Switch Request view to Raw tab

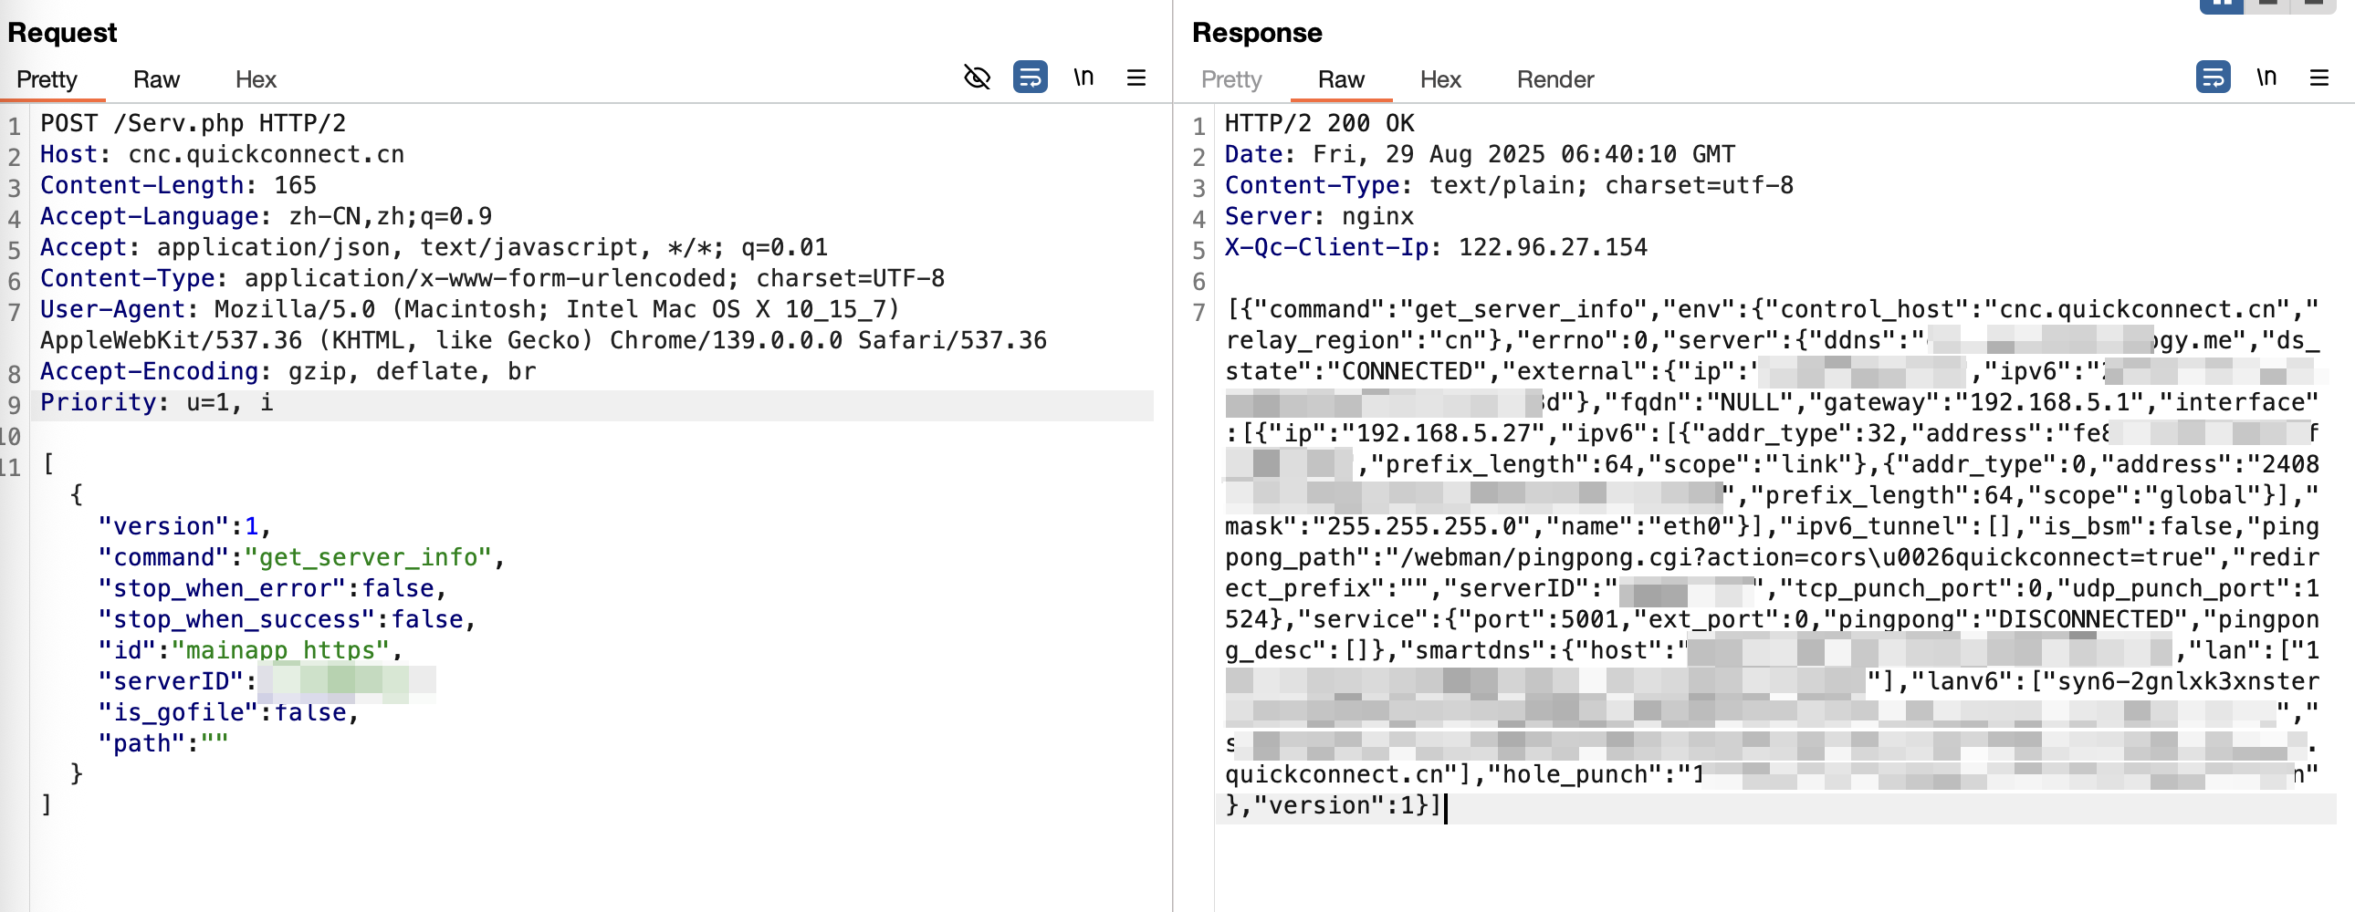coord(156,79)
